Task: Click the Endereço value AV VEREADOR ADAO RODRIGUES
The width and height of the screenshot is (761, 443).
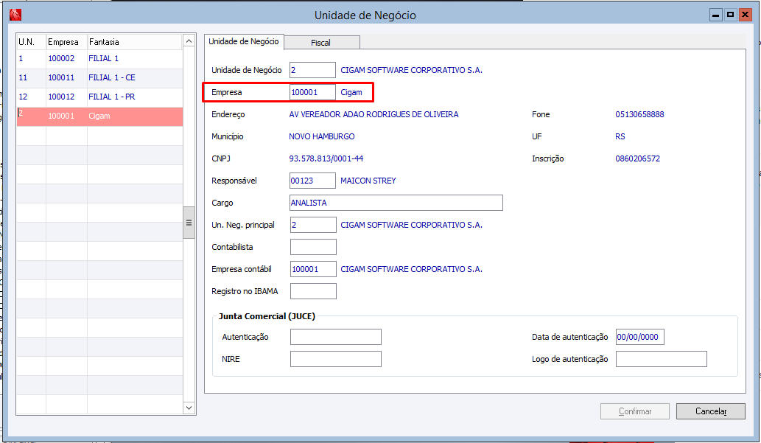Action: pos(374,115)
